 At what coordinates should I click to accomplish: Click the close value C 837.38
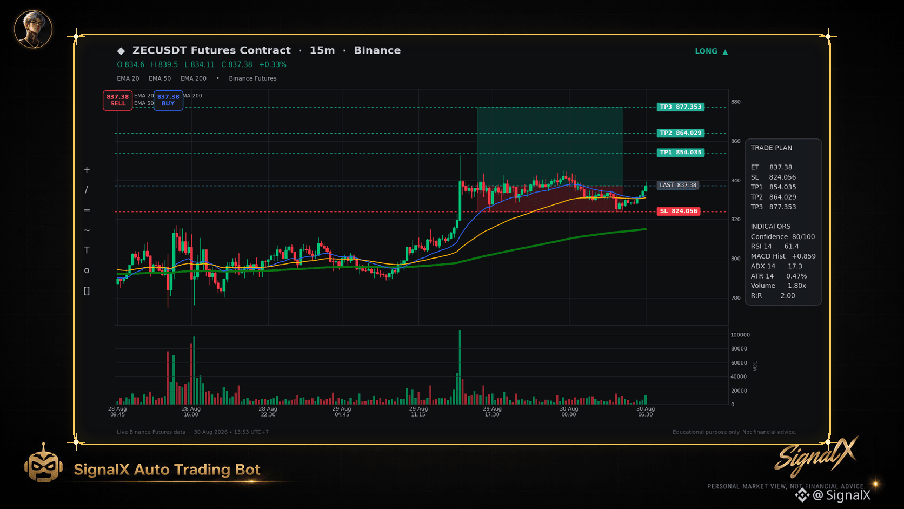click(x=237, y=64)
